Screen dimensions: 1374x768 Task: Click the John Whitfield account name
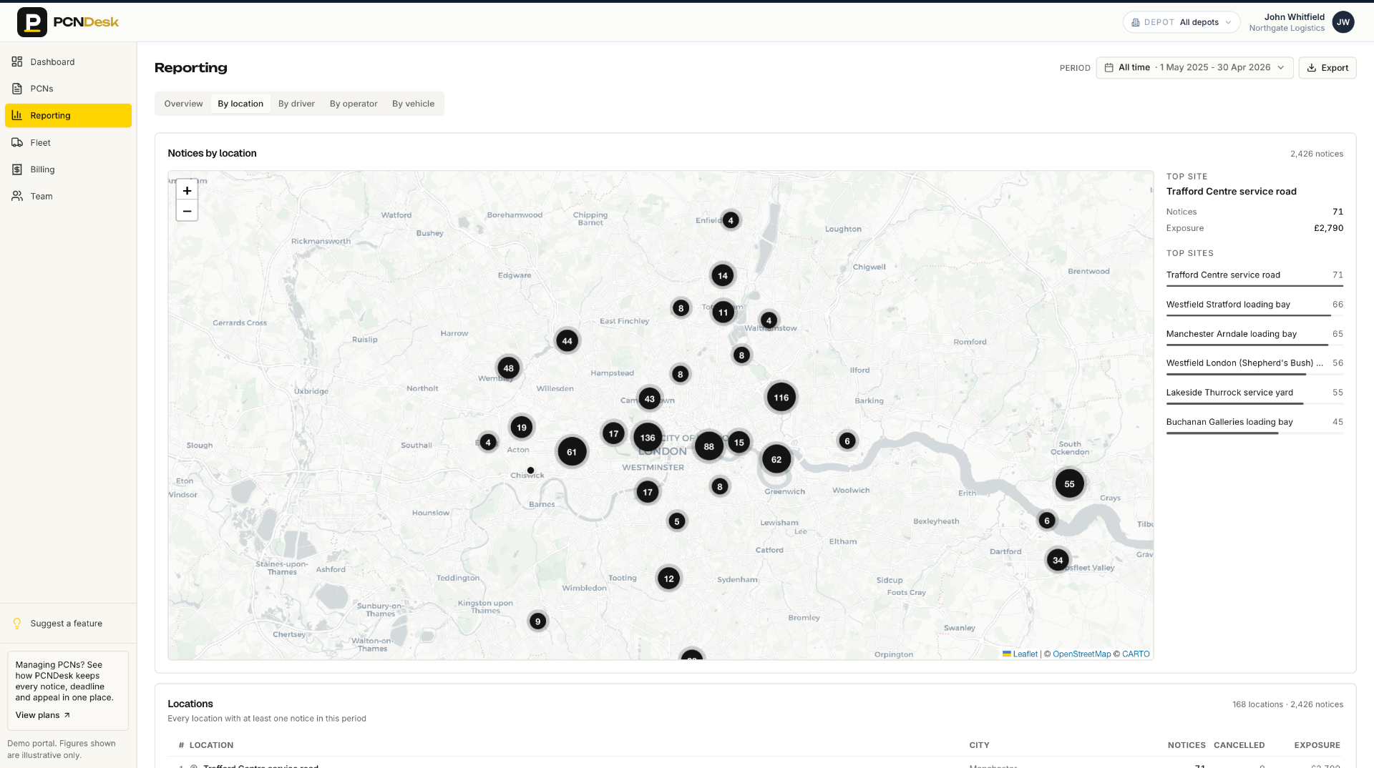click(x=1294, y=17)
